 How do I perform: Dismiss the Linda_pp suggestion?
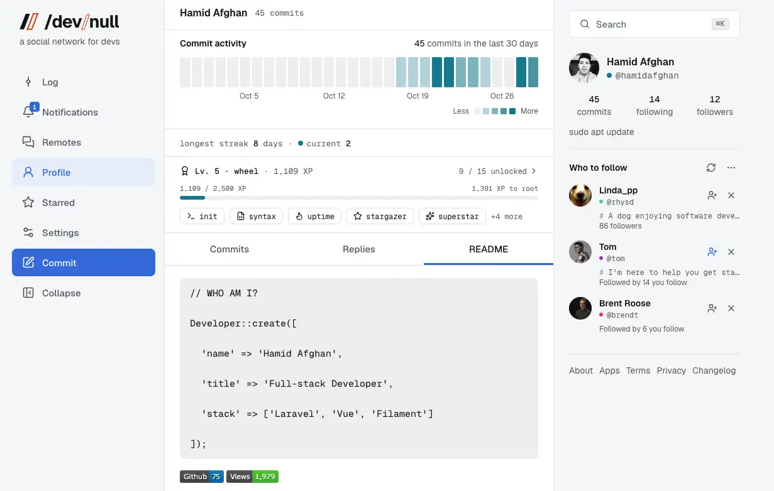tap(731, 195)
